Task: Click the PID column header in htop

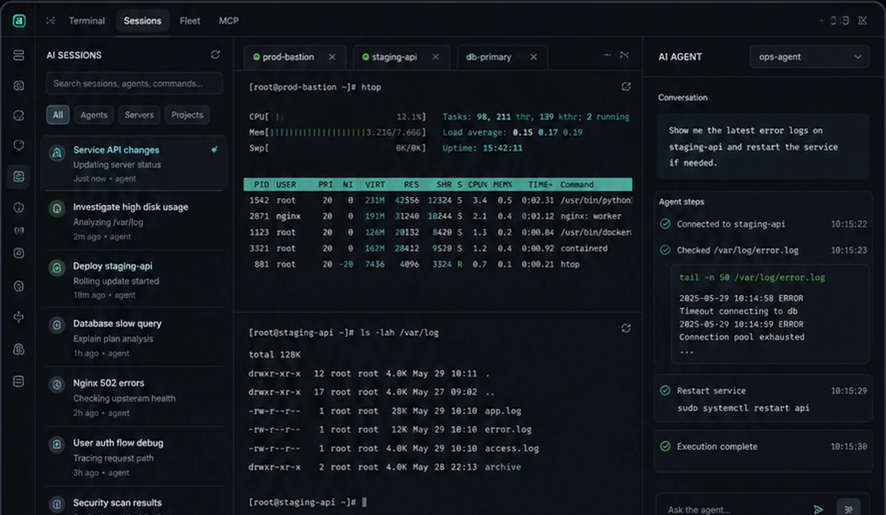Action: (x=261, y=184)
